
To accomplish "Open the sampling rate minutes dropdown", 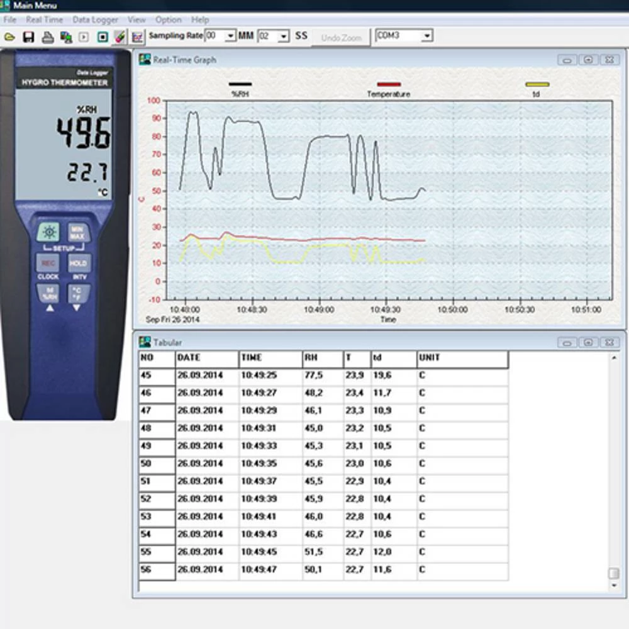I will [230, 36].
